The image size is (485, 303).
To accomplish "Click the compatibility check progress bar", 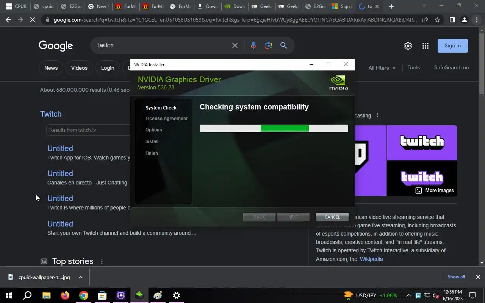I will pos(274,128).
